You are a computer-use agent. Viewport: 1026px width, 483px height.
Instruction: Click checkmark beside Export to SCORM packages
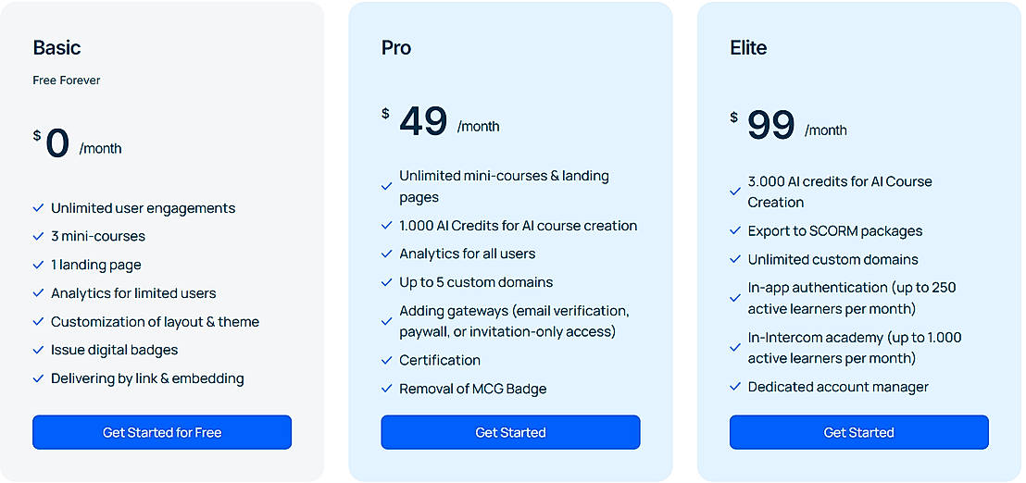735,231
